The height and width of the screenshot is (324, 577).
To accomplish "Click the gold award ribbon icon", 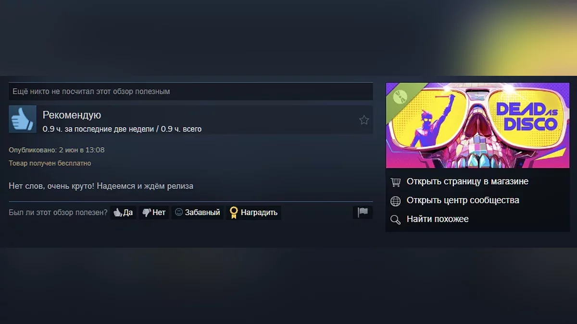I will coord(234,213).
